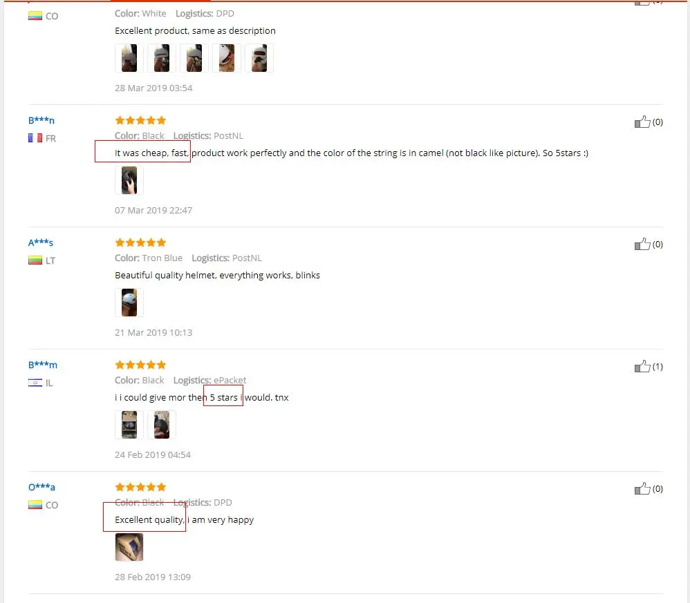
Task: Open reviewer profile A***s
Action: tap(41, 242)
